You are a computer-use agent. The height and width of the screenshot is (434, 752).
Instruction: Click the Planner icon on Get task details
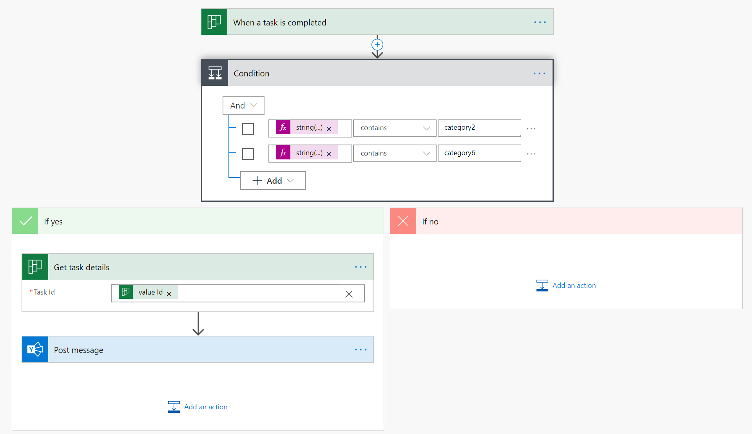pos(35,266)
